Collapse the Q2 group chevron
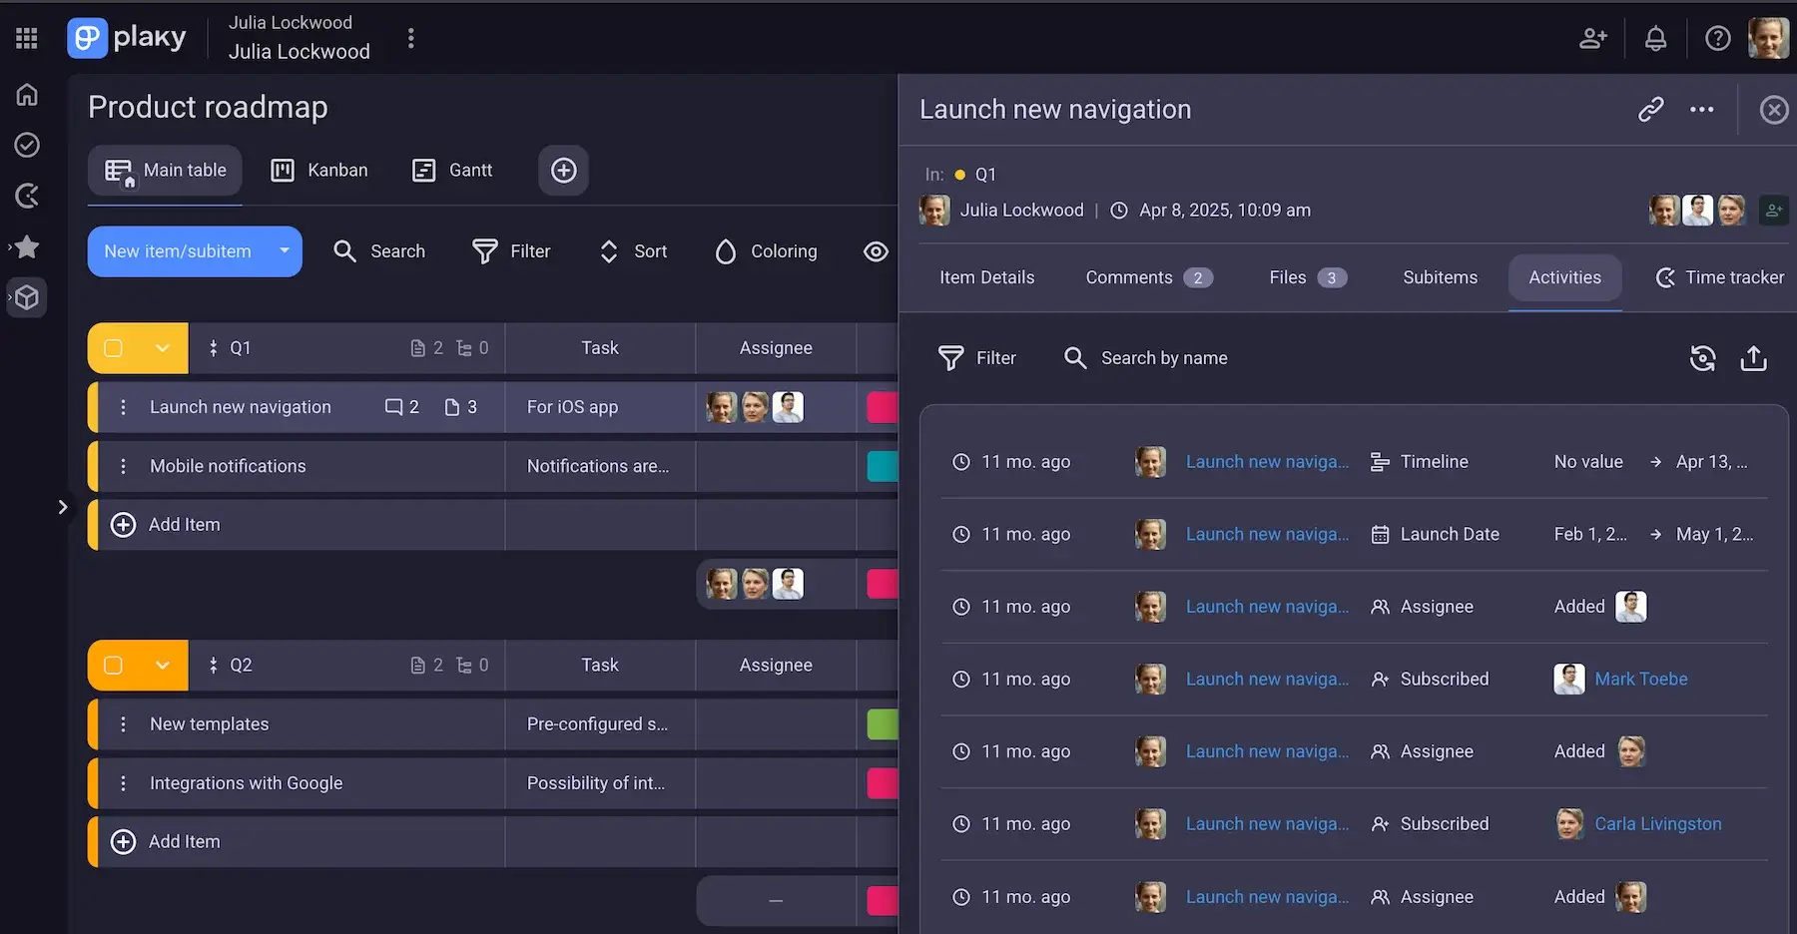1797x934 pixels. tap(163, 665)
